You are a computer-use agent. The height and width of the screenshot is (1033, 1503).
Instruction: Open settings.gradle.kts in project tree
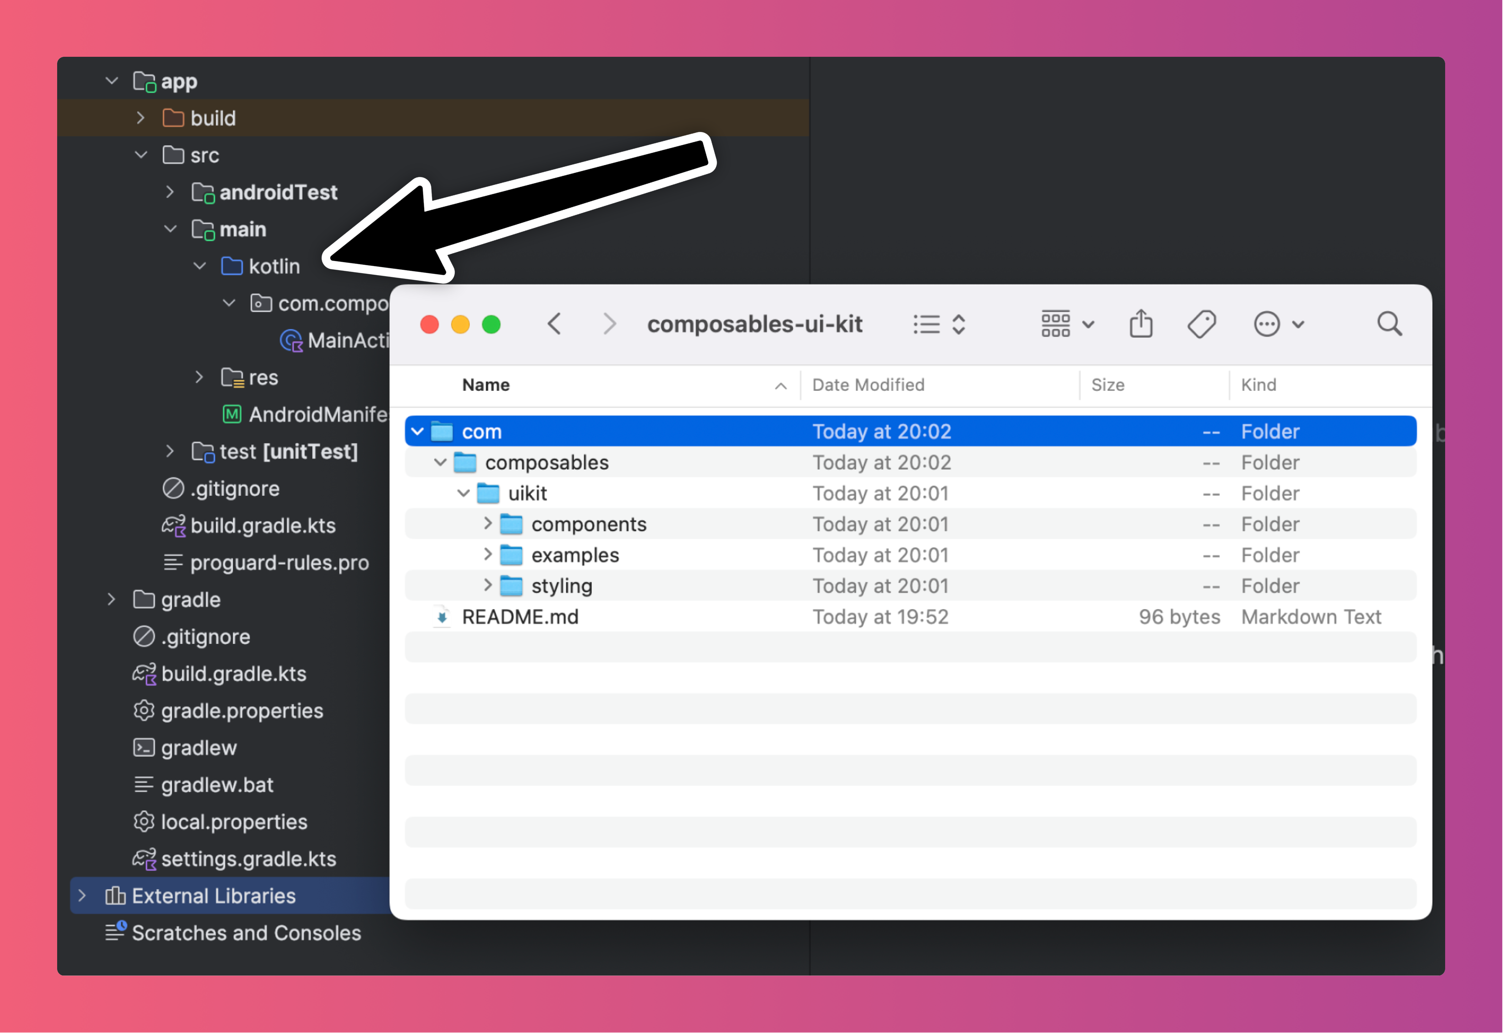[248, 859]
